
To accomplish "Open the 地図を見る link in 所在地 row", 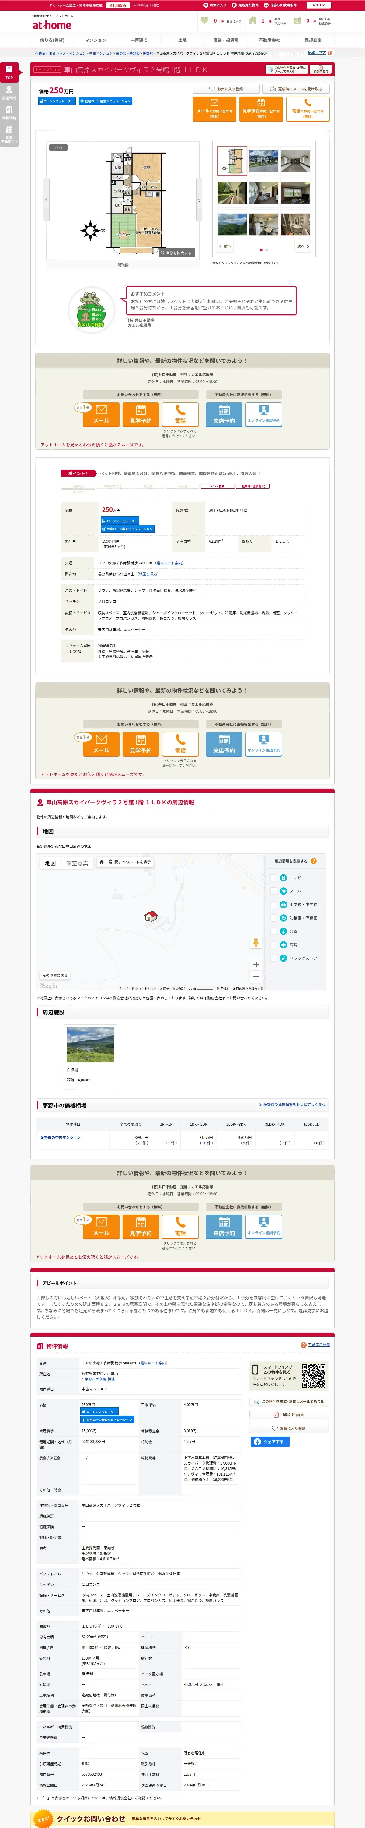I will (148, 574).
